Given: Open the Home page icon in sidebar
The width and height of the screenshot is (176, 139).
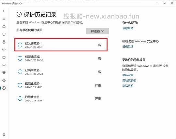Looking at the screenshot, I should click(4, 27).
